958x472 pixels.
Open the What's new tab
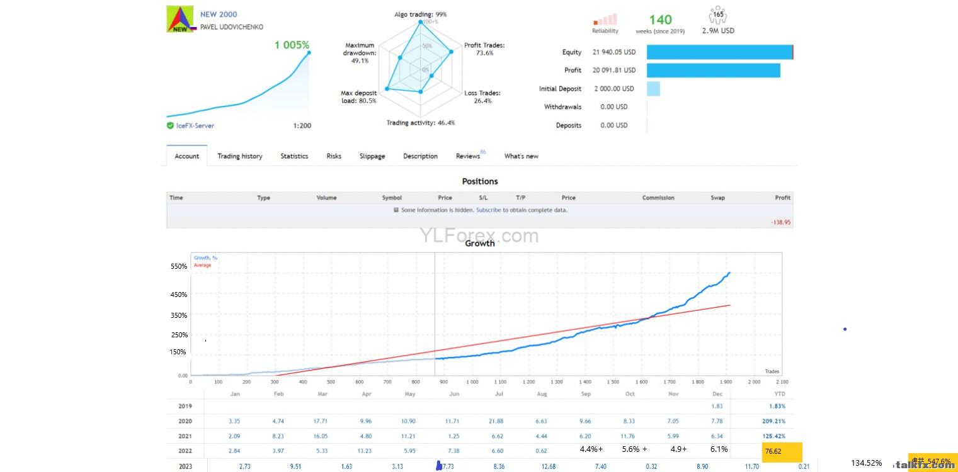[x=521, y=156]
